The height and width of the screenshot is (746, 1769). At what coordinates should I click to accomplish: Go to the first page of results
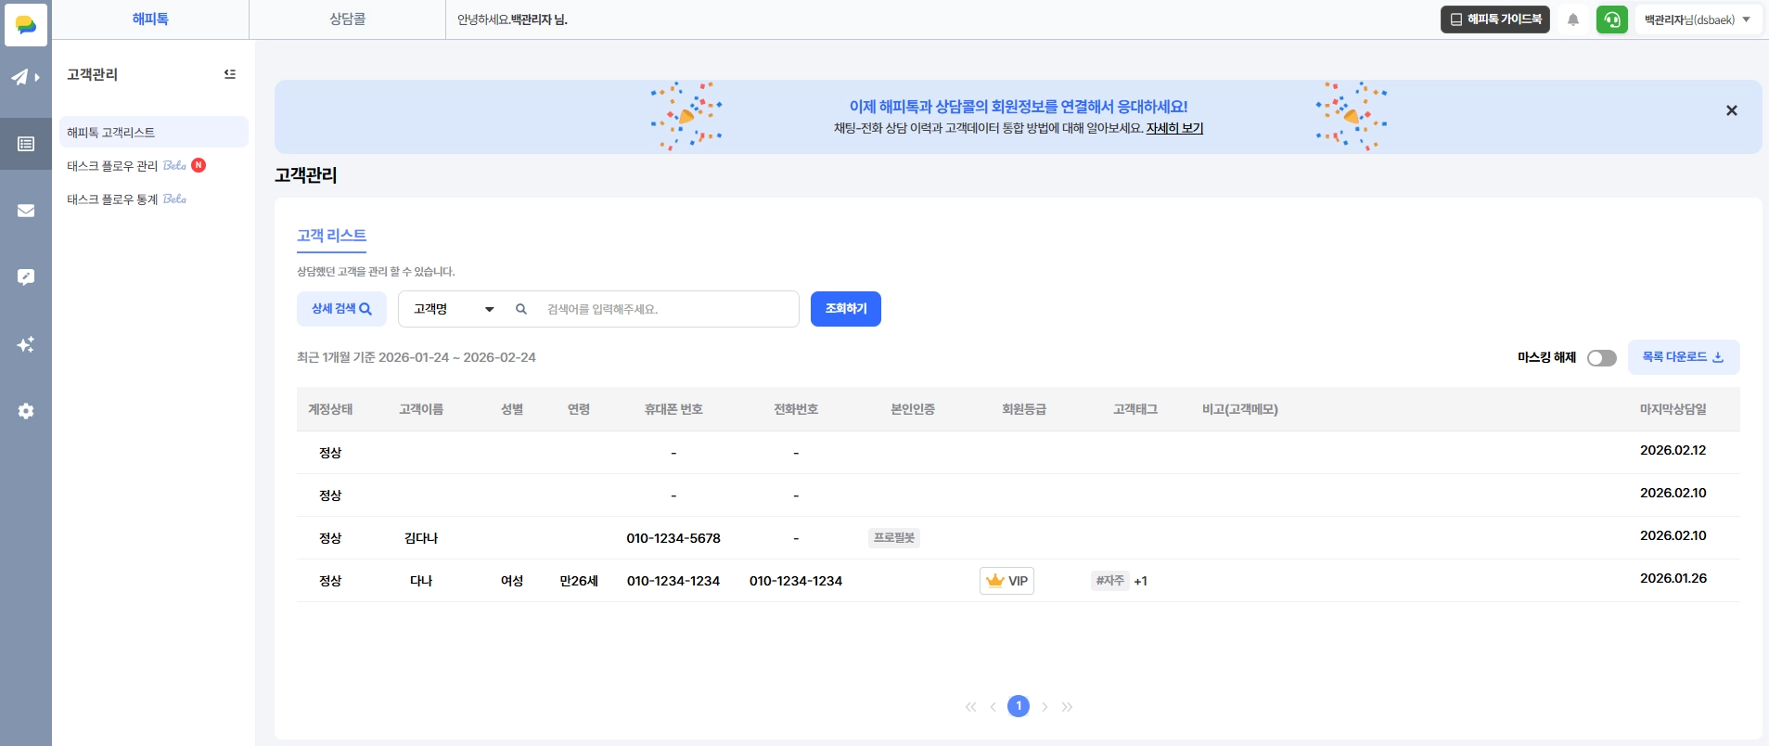(x=970, y=707)
